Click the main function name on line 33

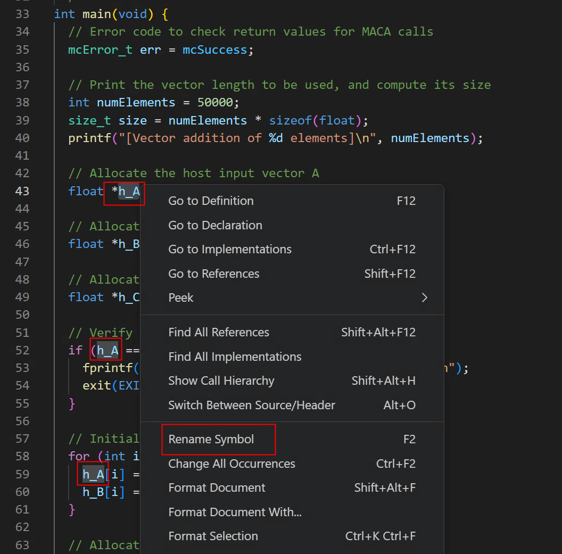pyautogui.click(x=96, y=14)
